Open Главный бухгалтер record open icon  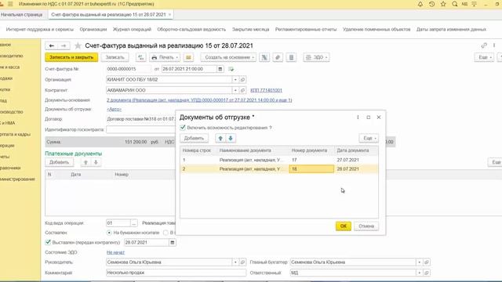tap(427, 262)
